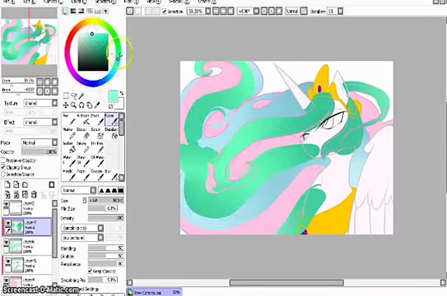Select the Select pen tool
The image size is (447, 296).
point(97,134)
